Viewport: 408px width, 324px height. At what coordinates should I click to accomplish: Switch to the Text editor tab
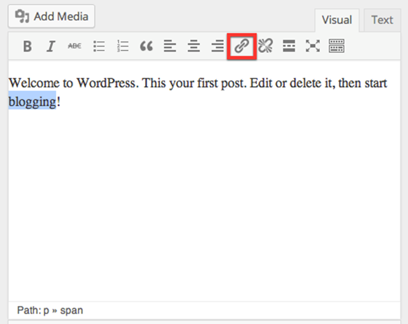382,20
